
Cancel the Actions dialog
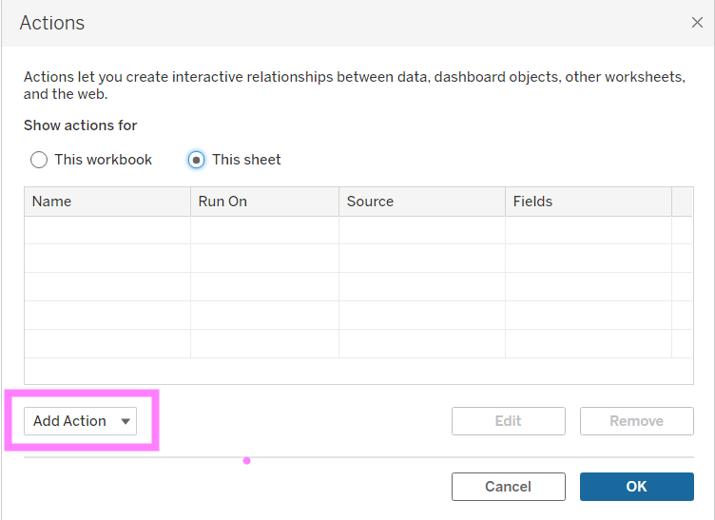(508, 487)
